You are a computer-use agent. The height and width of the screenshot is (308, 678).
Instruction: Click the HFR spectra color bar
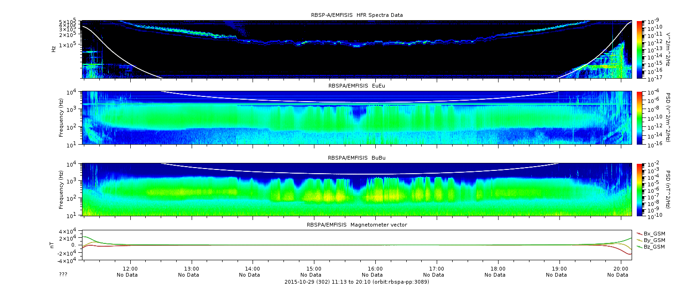point(640,49)
